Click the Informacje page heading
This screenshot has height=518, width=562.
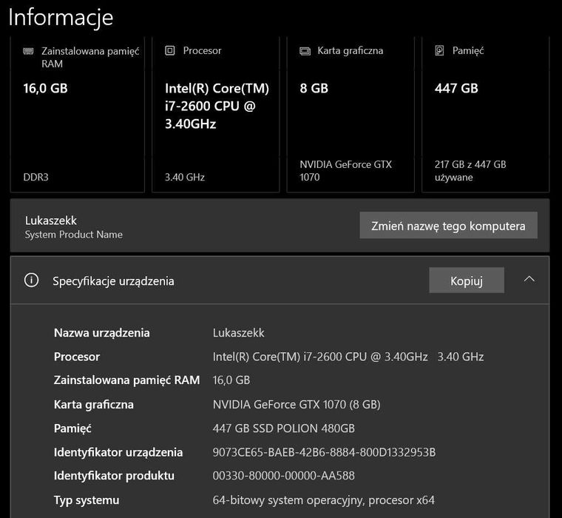pyautogui.click(x=61, y=16)
